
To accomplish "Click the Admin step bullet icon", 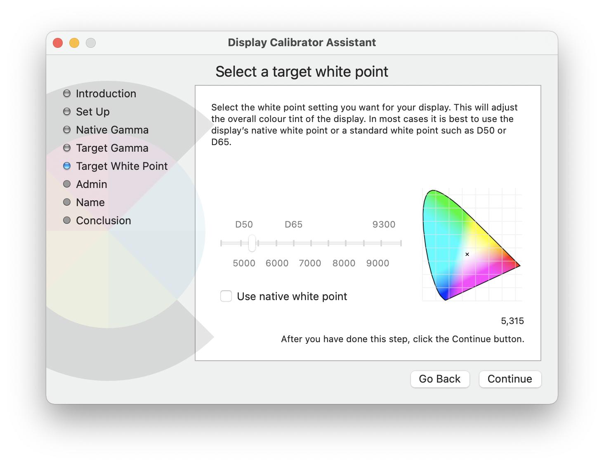I will coord(67,184).
